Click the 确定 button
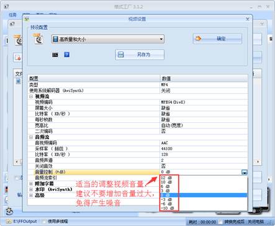The height and width of the screenshot is (226, 275). pyautogui.click(x=217, y=38)
